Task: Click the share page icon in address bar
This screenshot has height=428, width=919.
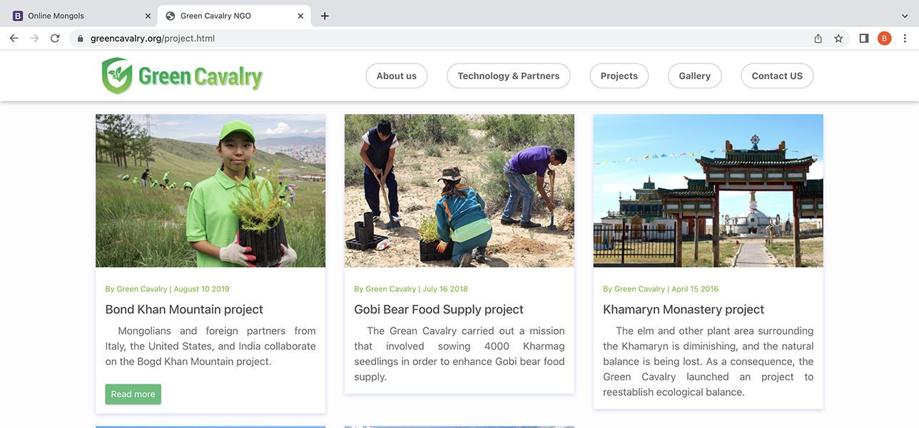Action: (818, 39)
